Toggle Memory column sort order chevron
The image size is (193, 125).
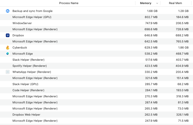157,3
